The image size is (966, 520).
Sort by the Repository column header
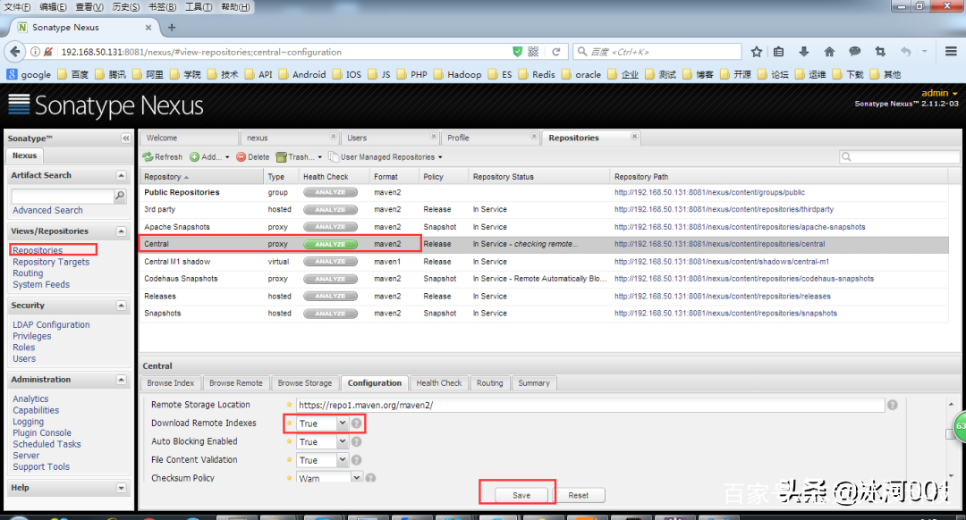[x=201, y=177]
